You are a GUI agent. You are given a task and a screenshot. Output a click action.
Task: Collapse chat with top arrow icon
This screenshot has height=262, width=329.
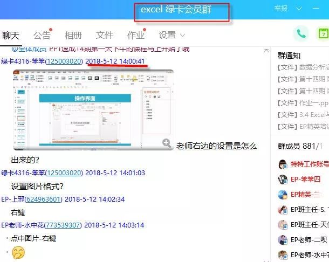pyautogui.click(x=266, y=50)
